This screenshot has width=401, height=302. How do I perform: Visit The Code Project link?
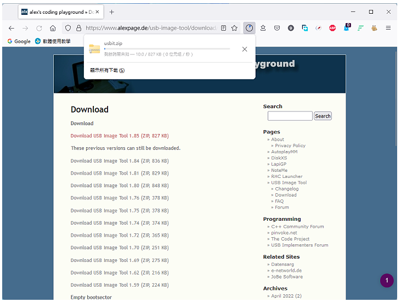pos(290,239)
